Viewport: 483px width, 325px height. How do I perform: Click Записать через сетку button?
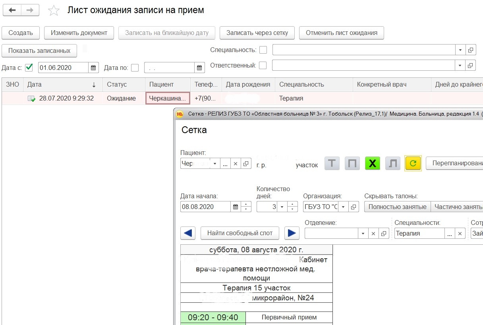point(257,33)
